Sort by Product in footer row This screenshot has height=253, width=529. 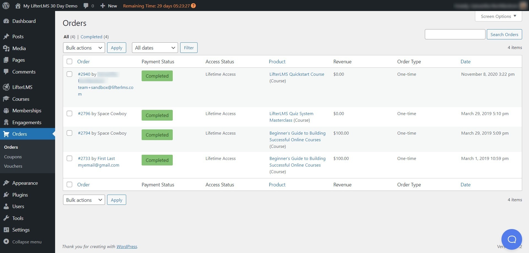(277, 184)
